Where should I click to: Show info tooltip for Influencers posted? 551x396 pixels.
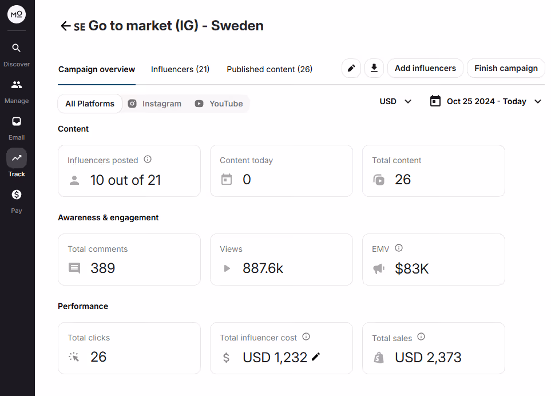(148, 160)
